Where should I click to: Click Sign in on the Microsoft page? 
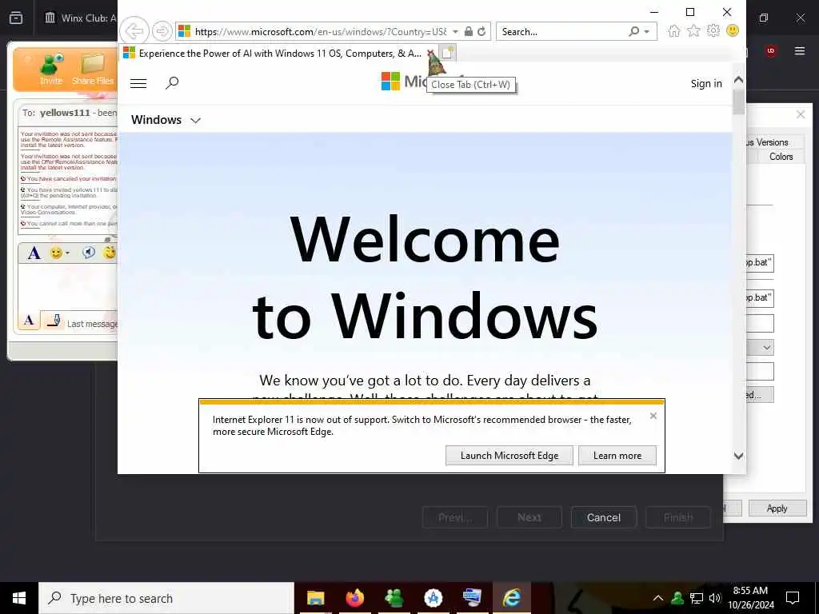pyautogui.click(x=706, y=83)
